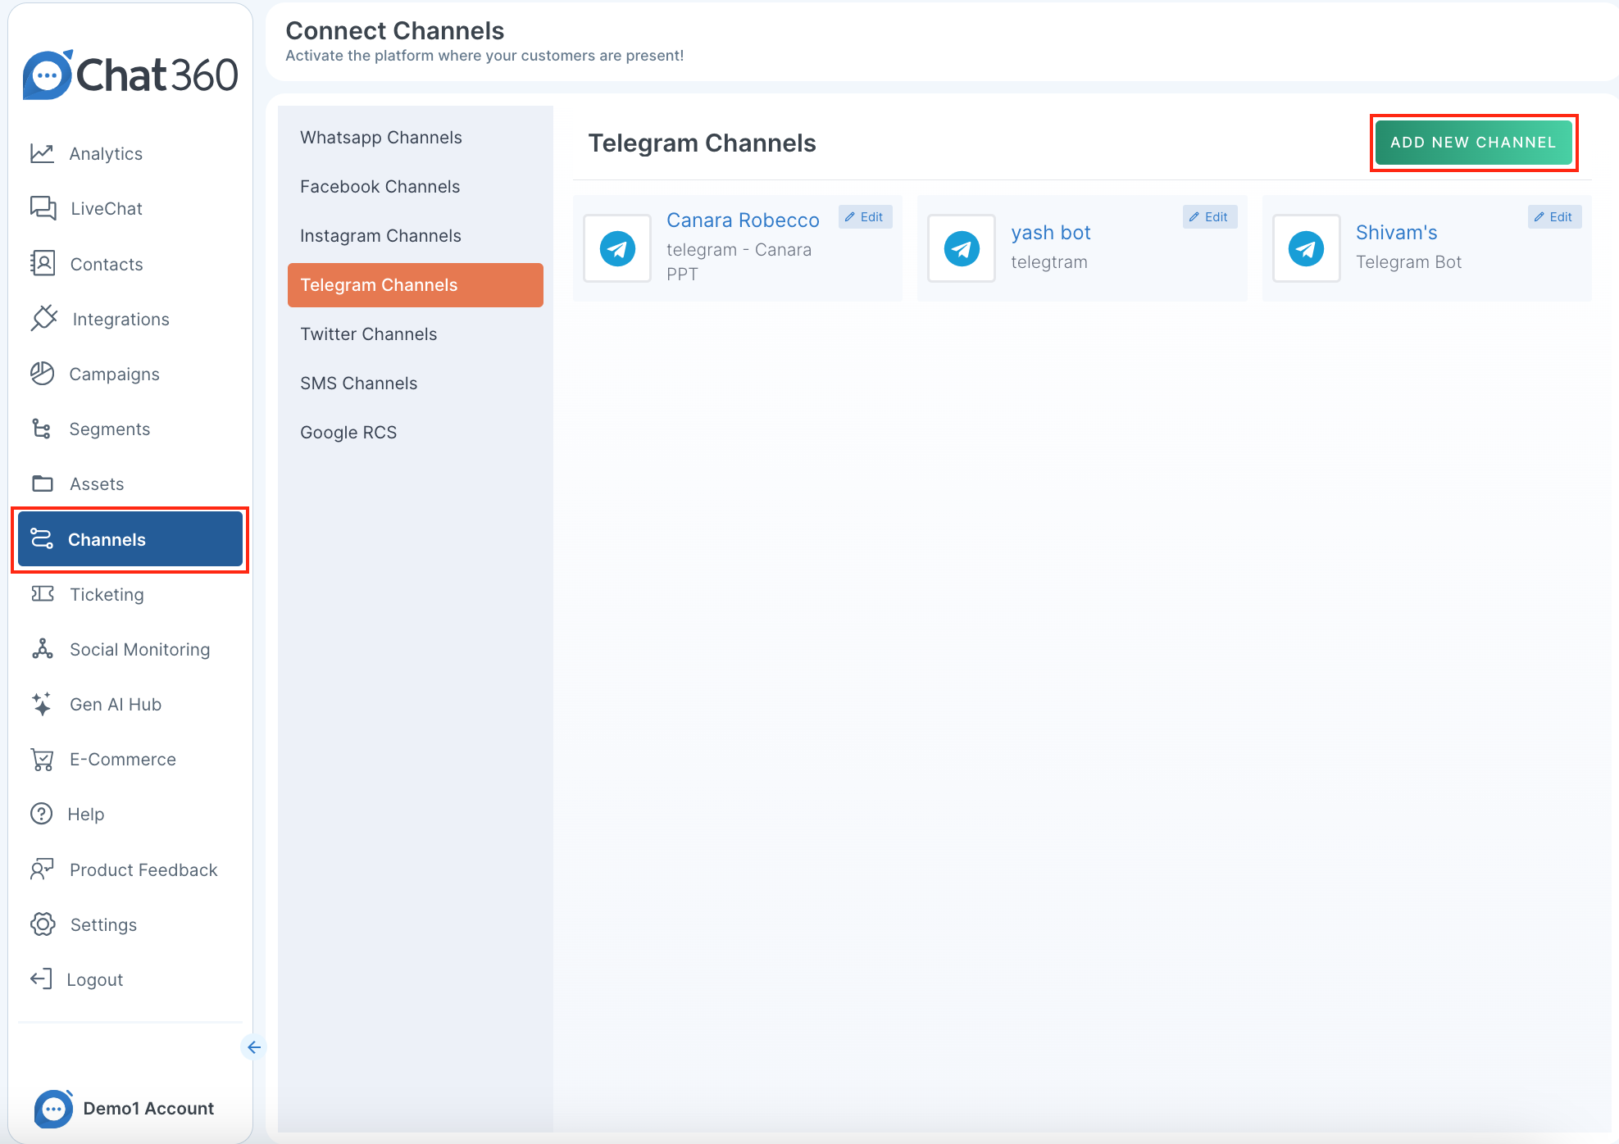Screen dimensions: 1619x1144
Task: Click the Analytics chart icon
Action: [42, 153]
